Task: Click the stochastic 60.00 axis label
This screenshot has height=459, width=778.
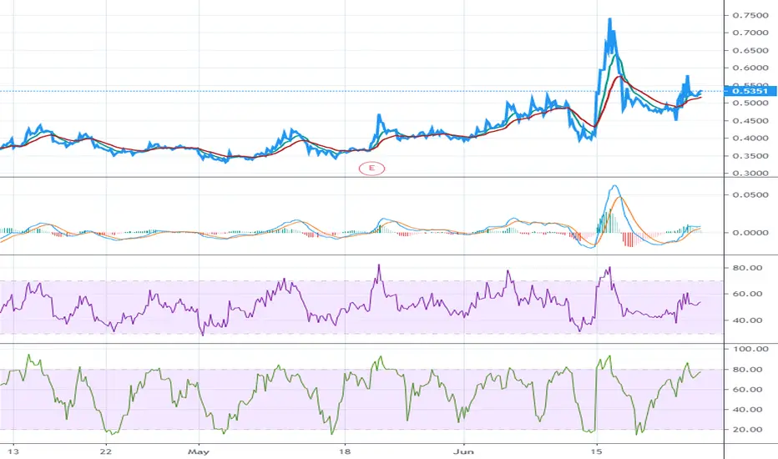Action: click(x=747, y=390)
